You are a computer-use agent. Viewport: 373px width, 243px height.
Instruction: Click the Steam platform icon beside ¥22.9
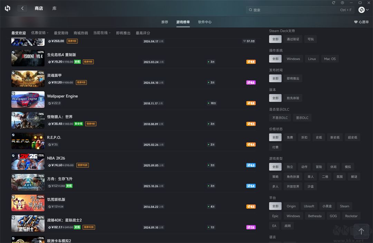(x=49, y=103)
